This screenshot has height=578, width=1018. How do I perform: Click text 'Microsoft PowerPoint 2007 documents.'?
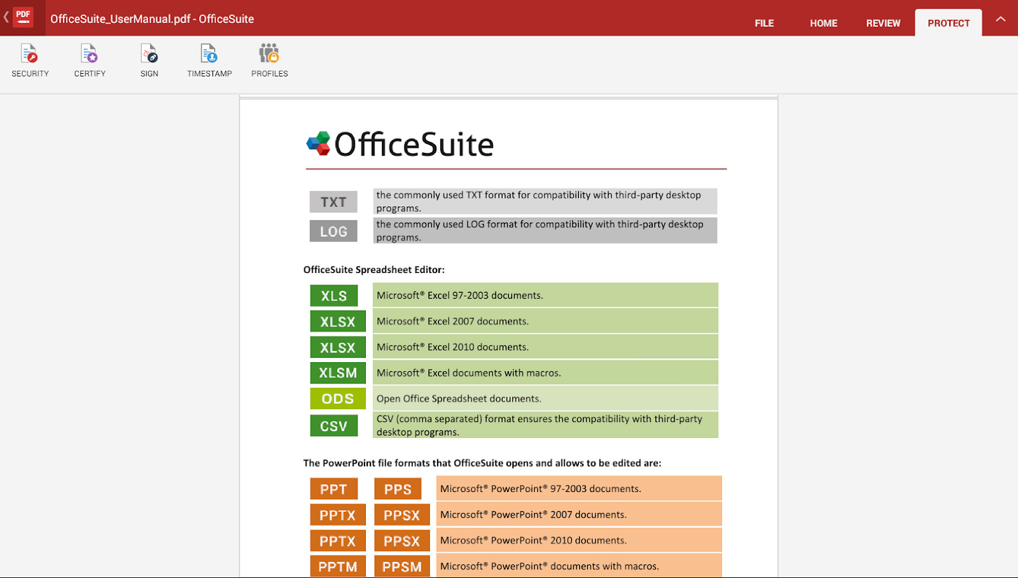click(x=533, y=514)
